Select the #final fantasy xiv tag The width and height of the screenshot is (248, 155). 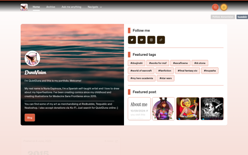(187, 71)
